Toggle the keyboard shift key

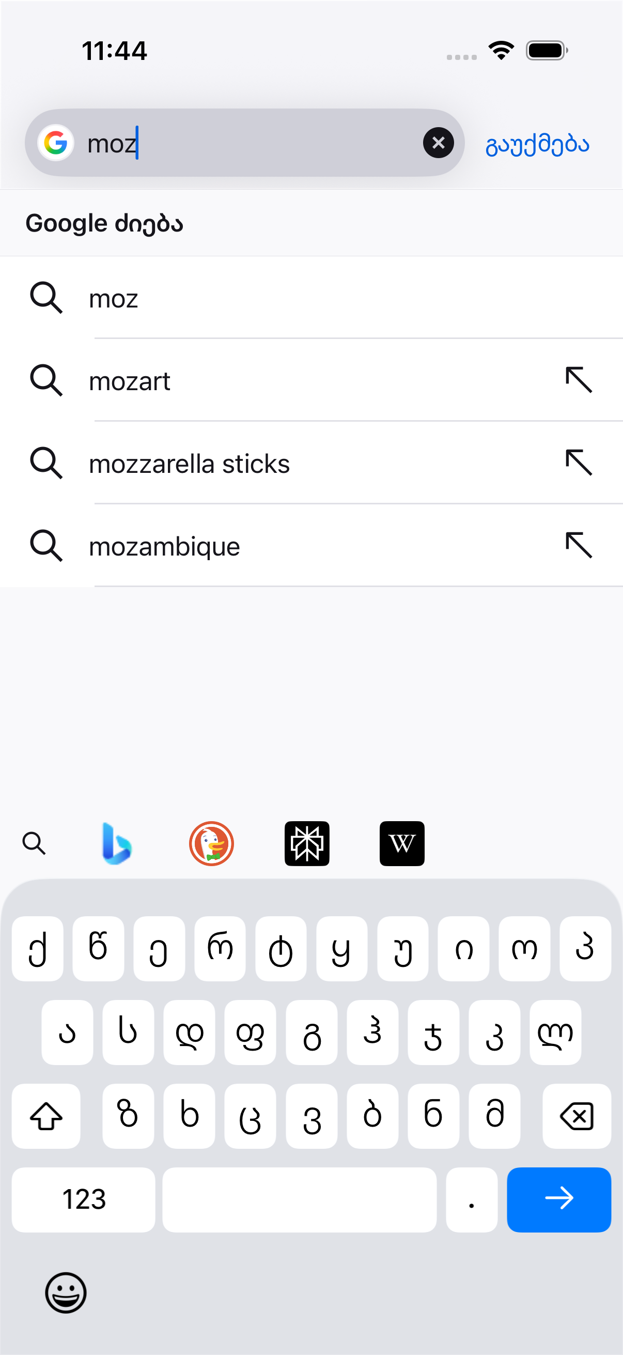click(46, 1116)
